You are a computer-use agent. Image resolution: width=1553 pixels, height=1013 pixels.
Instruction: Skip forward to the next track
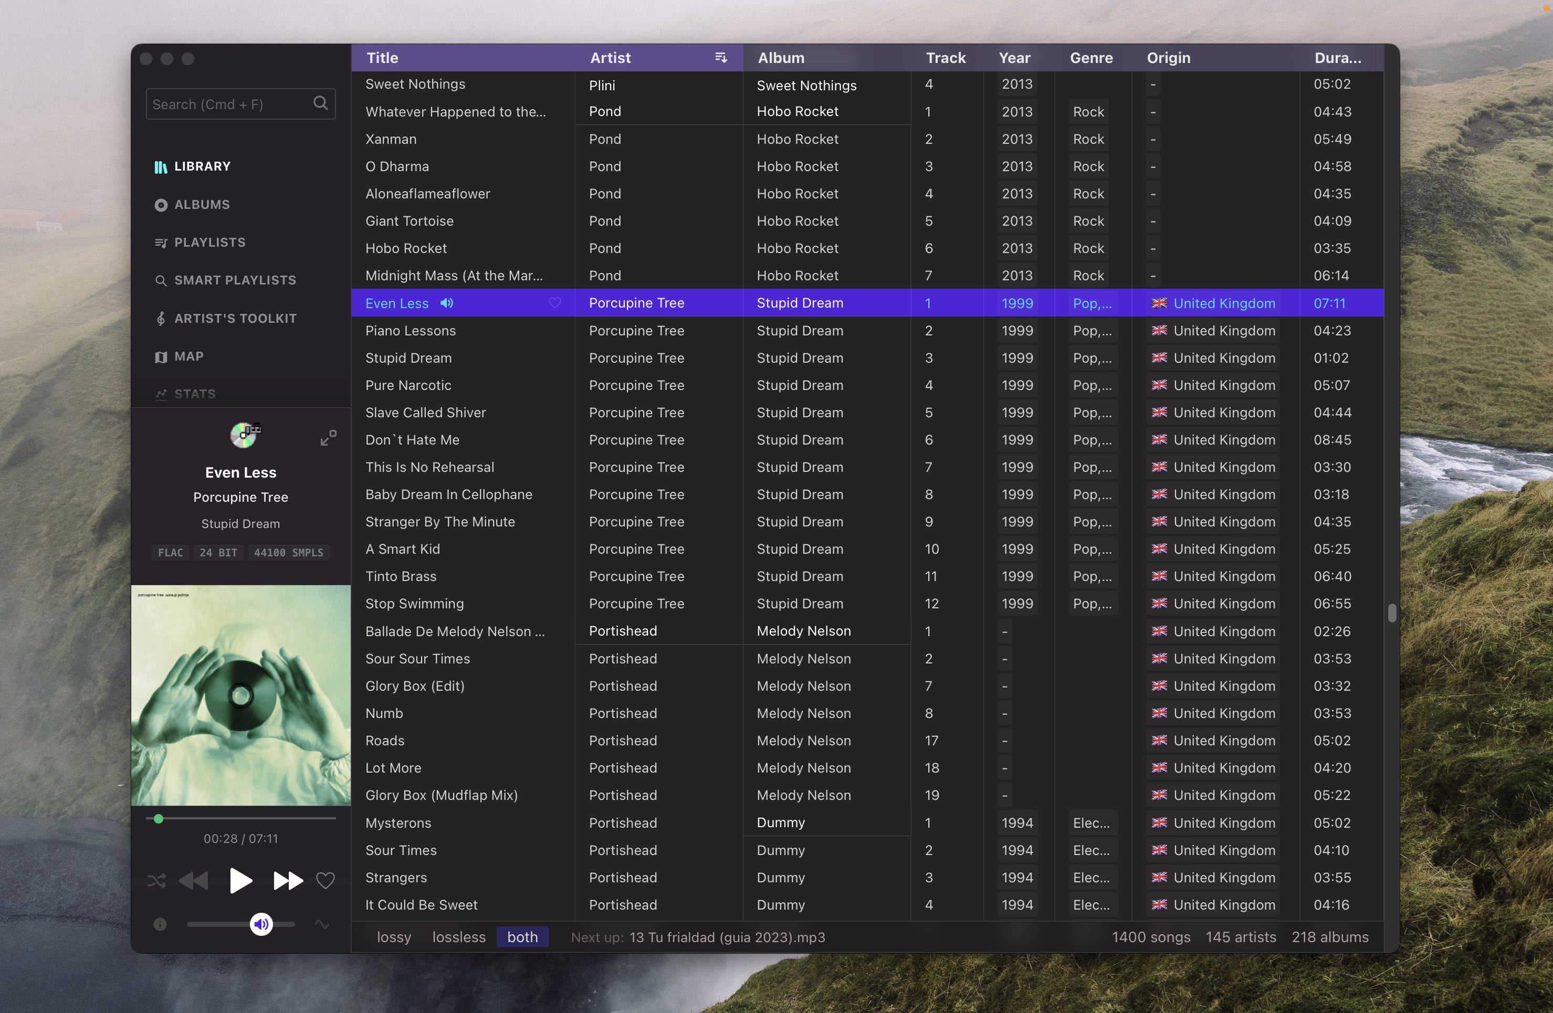288,881
